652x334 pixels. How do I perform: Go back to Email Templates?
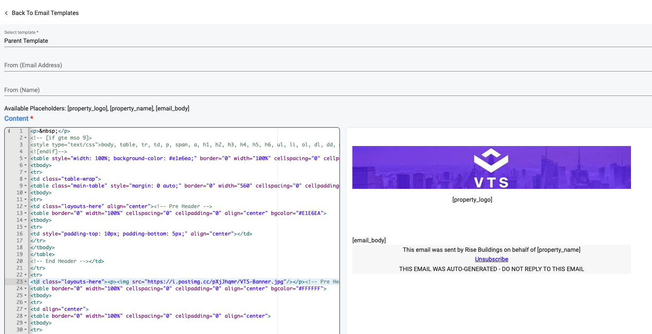coord(42,13)
